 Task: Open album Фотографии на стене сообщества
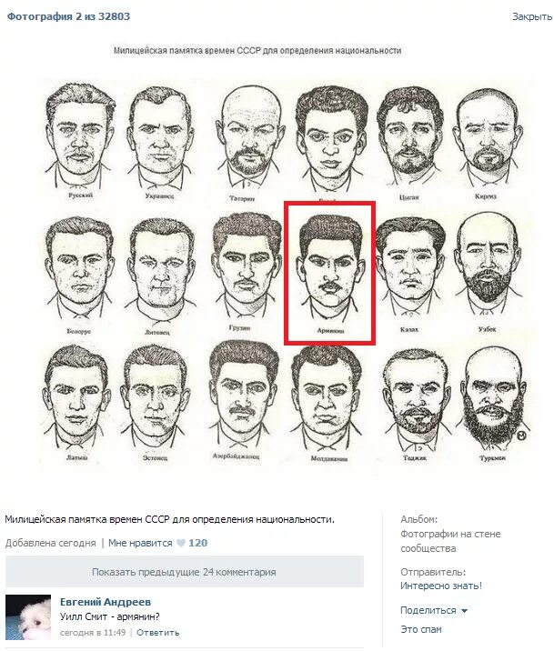click(450, 541)
